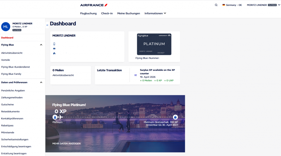The image size is (281, 156).
Task: Open sidebar Aktivitätsübersicht under Flying Blue
Action: click(12, 53)
